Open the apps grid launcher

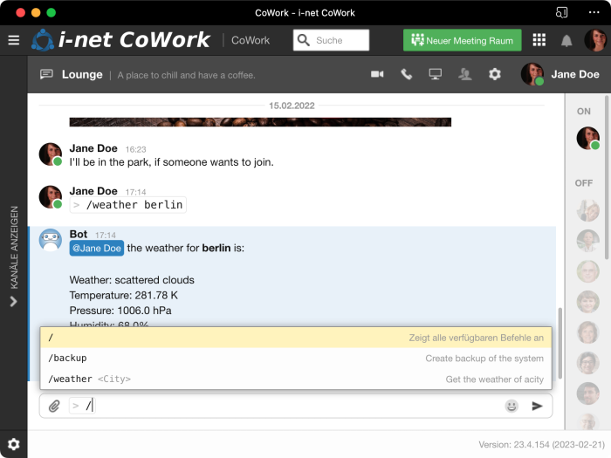pyautogui.click(x=539, y=40)
